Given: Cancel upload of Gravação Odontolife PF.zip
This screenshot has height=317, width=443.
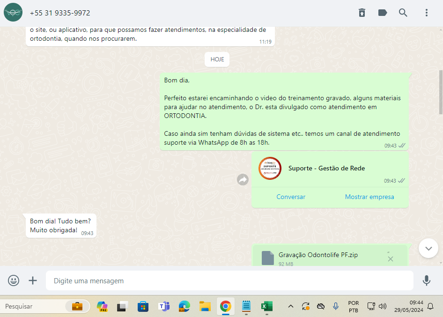Looking at the screenshot, I should (x=391, y=259).
